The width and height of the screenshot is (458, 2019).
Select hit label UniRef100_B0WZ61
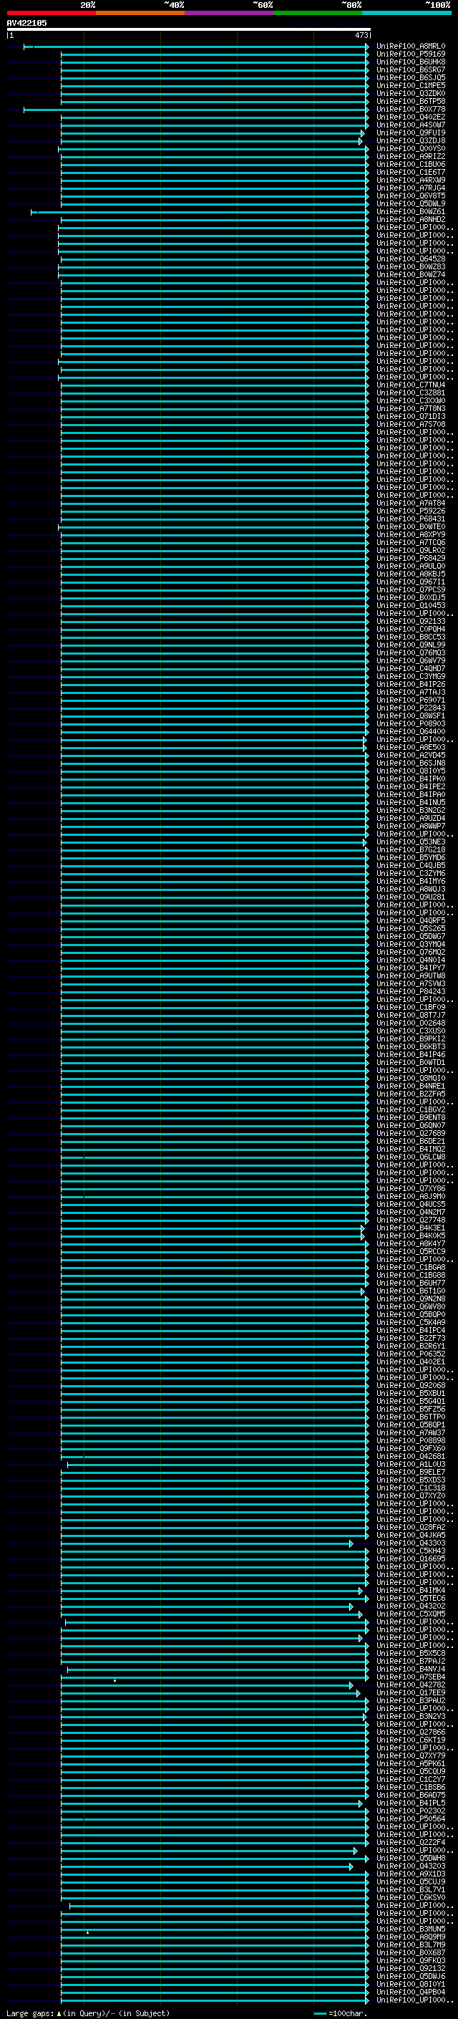click(410, 211)
